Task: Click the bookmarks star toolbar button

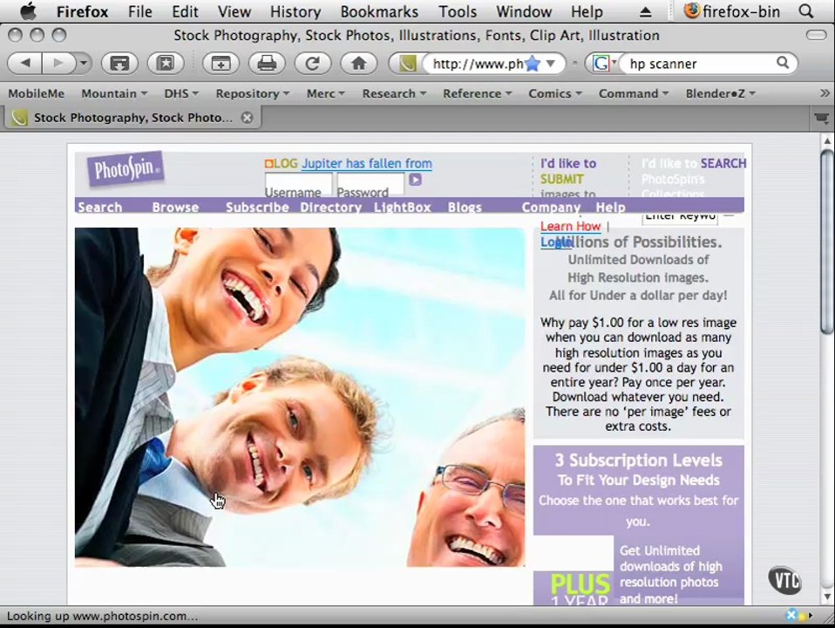Action: 166,64
